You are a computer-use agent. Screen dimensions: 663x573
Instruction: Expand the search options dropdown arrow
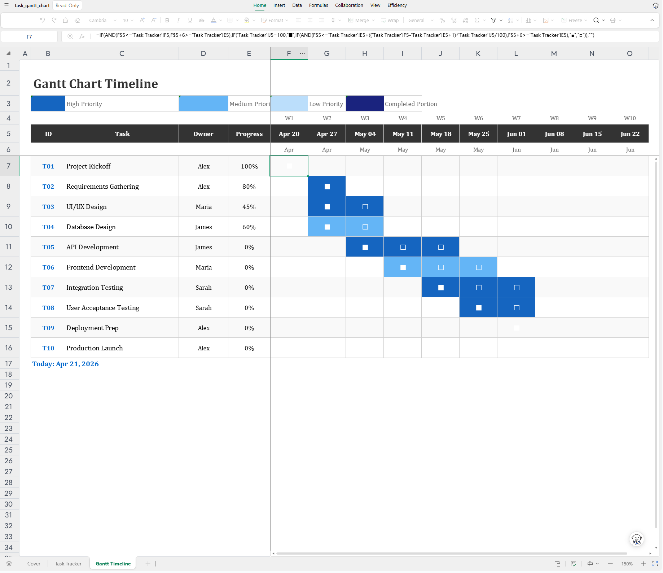click(603, 20)
